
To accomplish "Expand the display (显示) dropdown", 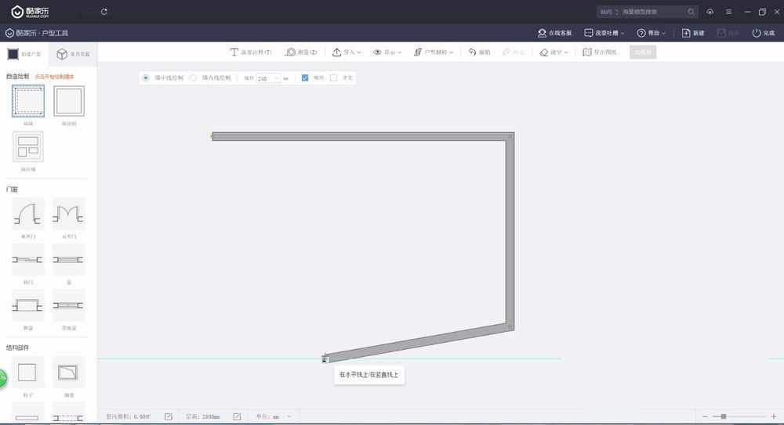I will [387, 52].
